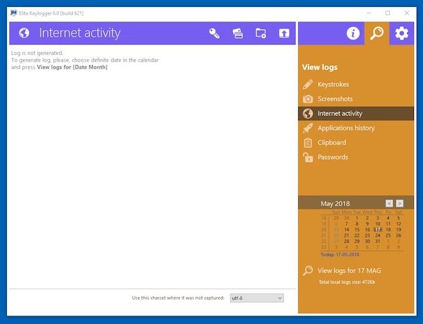This screenshot has height=324, width=423.
Task: Open the folder with gear icon
Action: (x=261, y=33)
